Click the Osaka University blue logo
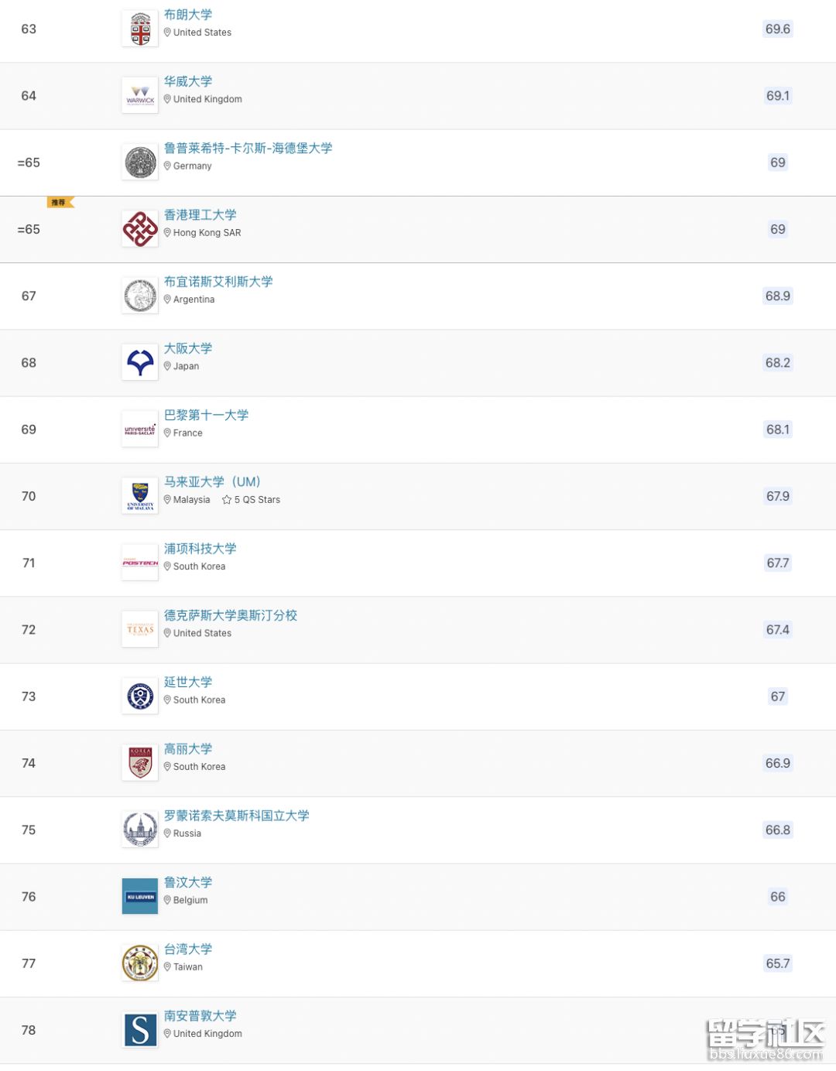The width and height of the screenshot is (836, 1071). (x=140, y=363)
